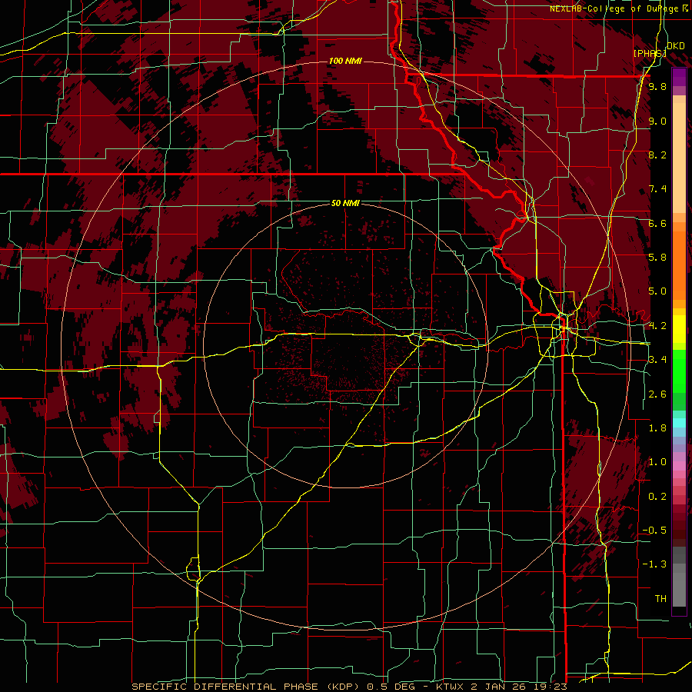
Task: Click the 4.2 value on the color scale
Action: coord(657,326)
